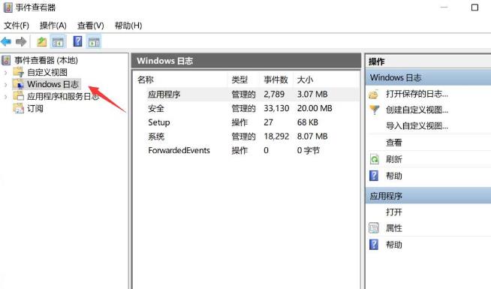Click the 订阅 icon in tree
The width and height of the screenshot is (491, 289).
(x=18, y=108)
